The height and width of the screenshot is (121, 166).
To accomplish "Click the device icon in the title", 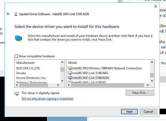I will coord(16,14).
